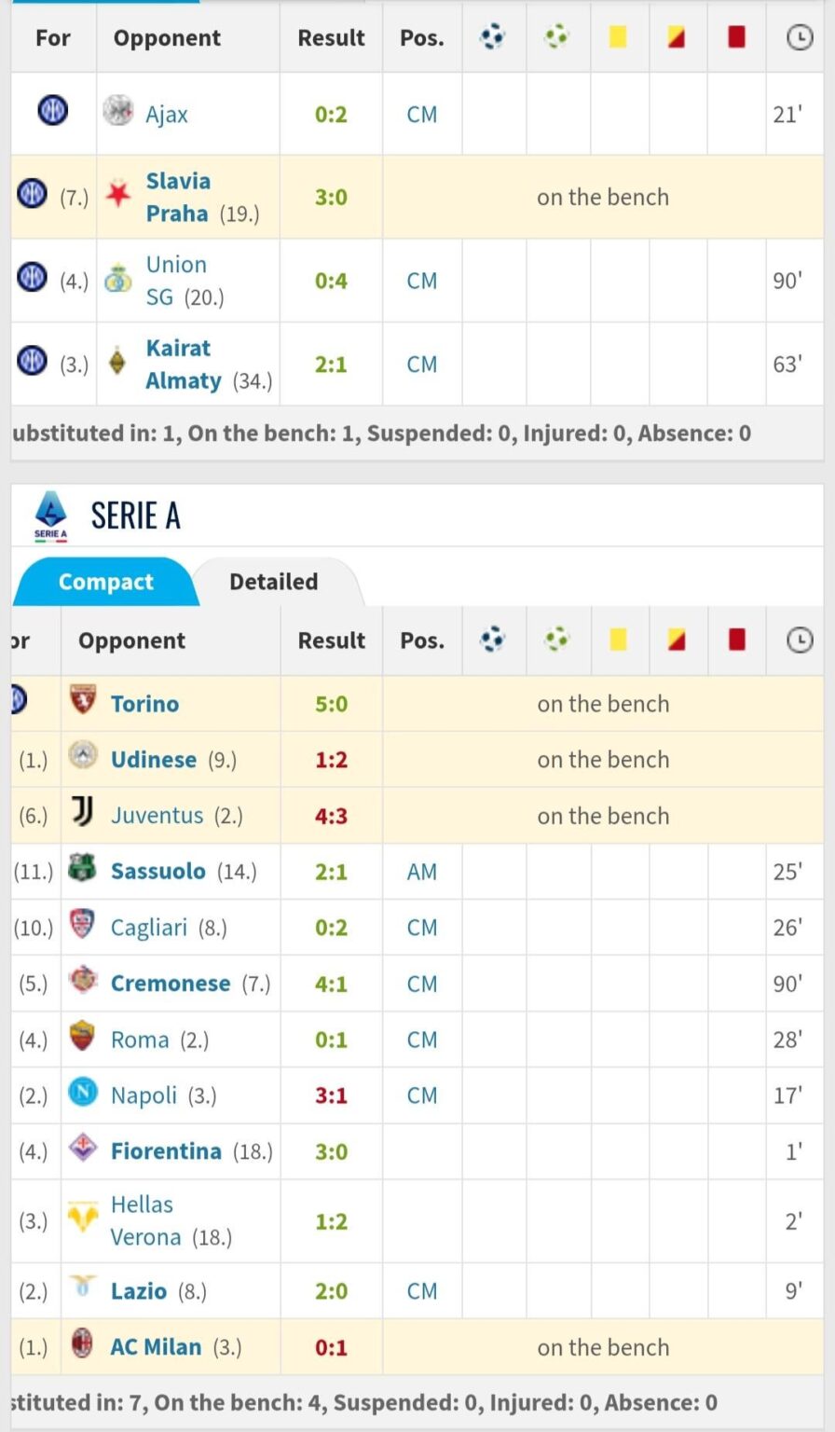835x1432 pixels.
Task: Select the Compact tab
Action: click(105, 582)
